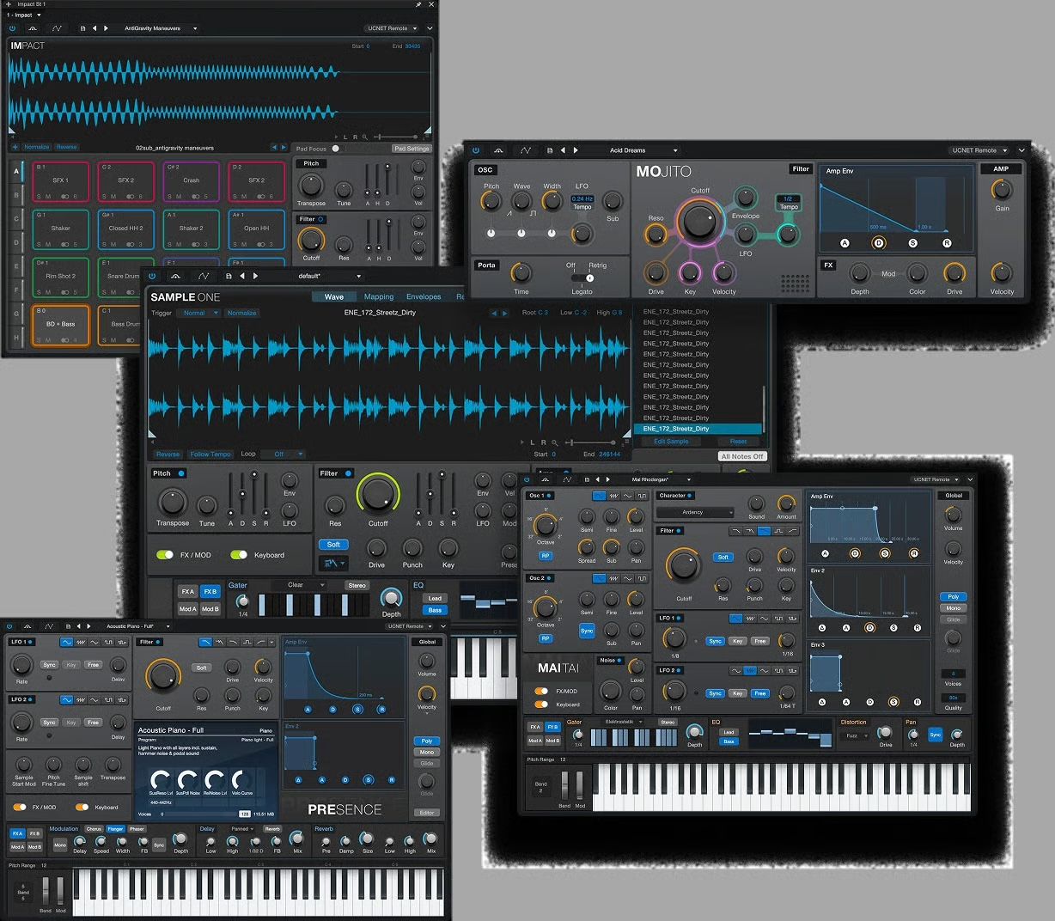The width and height of the screenshot is (1055, 921).
Task: Click Follow Tempo in Sample One
Action: tap(210, 454)
